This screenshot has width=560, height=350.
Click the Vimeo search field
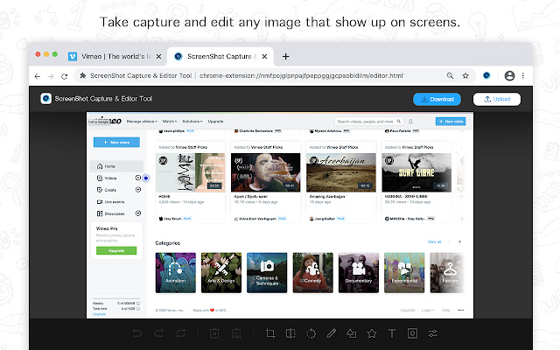point(369,122)
